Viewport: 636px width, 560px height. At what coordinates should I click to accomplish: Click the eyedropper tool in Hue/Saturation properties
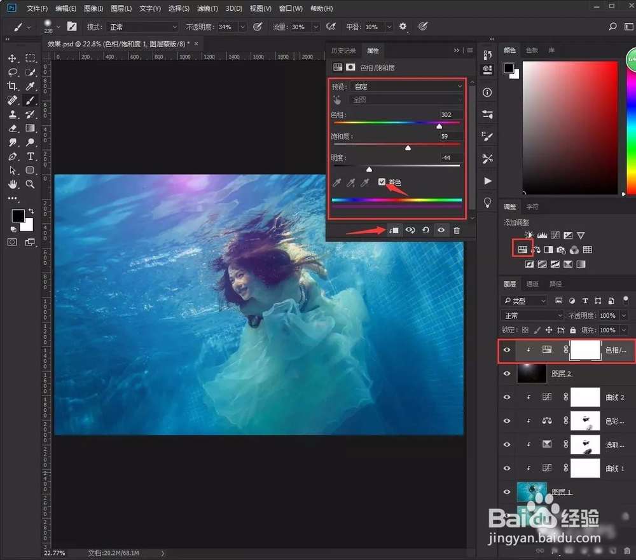coord(336,182)
